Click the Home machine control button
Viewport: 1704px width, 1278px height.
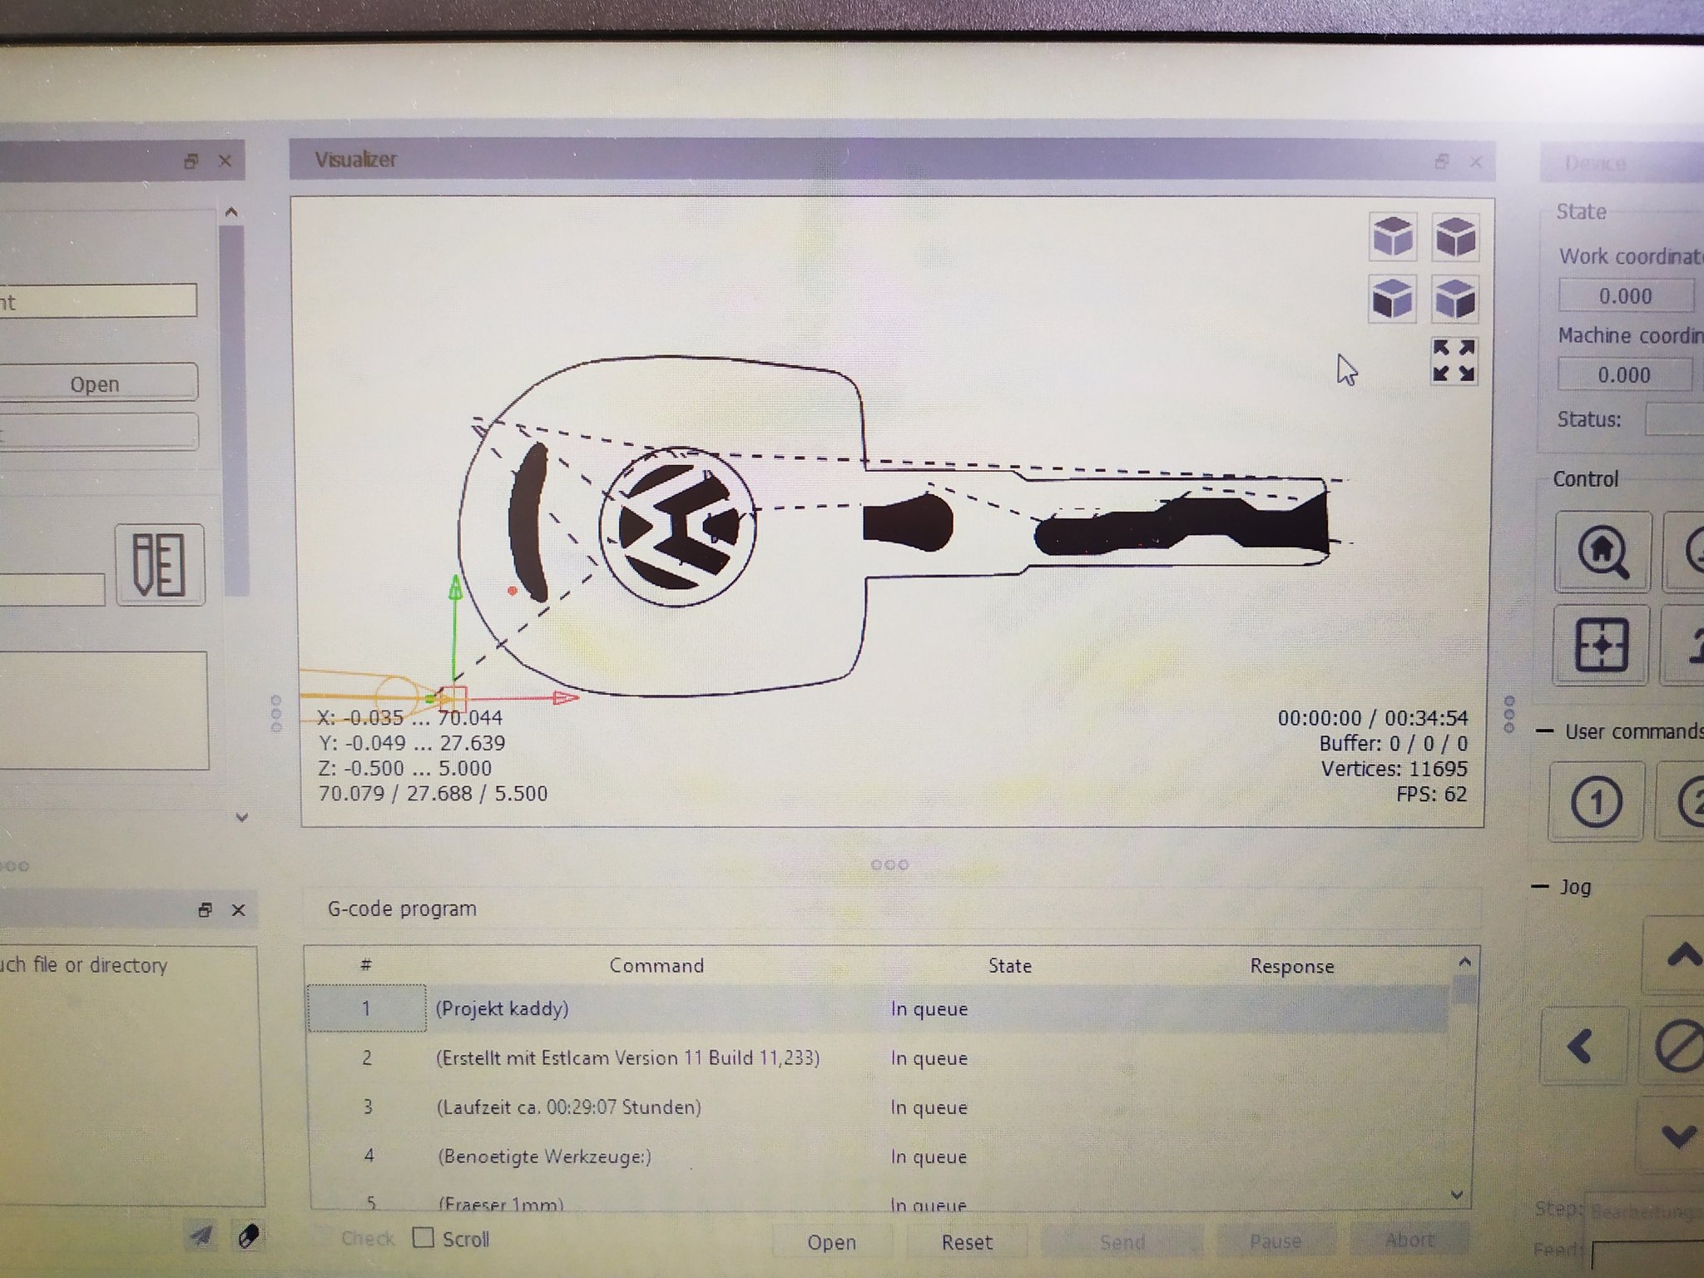(1602, 551)
